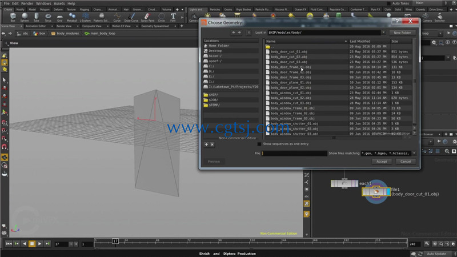Play the animation forward
The image size is (457, 257).
pyautogui.click(x=39, y=244)
